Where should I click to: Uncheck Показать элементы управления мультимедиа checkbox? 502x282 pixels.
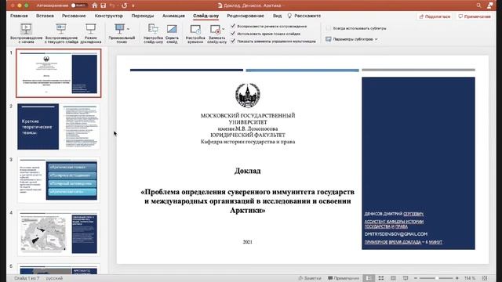tap(233, 41)
